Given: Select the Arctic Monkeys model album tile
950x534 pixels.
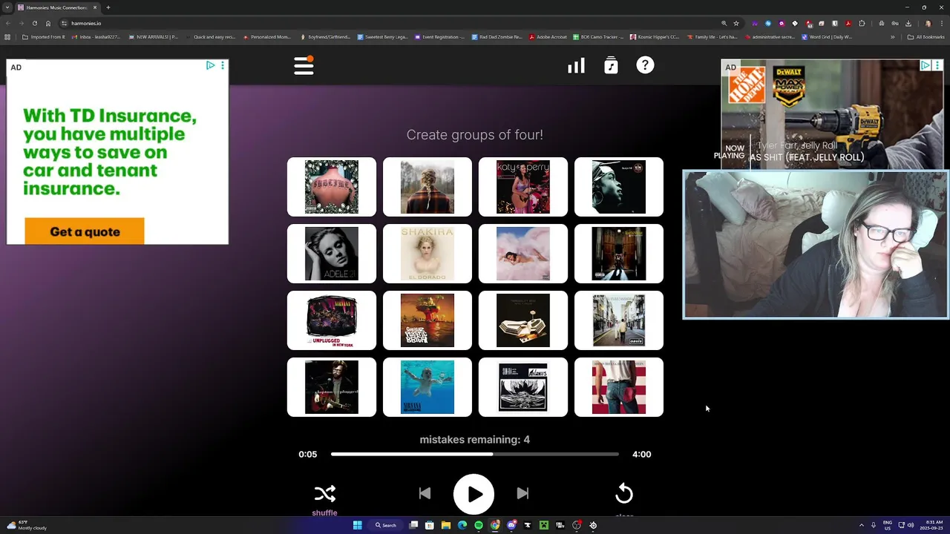Looking at the screenshot, I should (x=523, y=320).
